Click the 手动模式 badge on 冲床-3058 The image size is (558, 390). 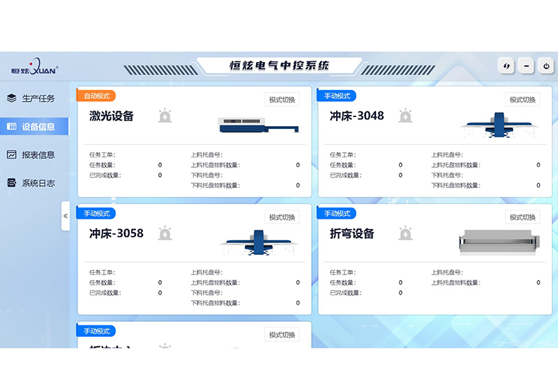click(x=96, y=214)
